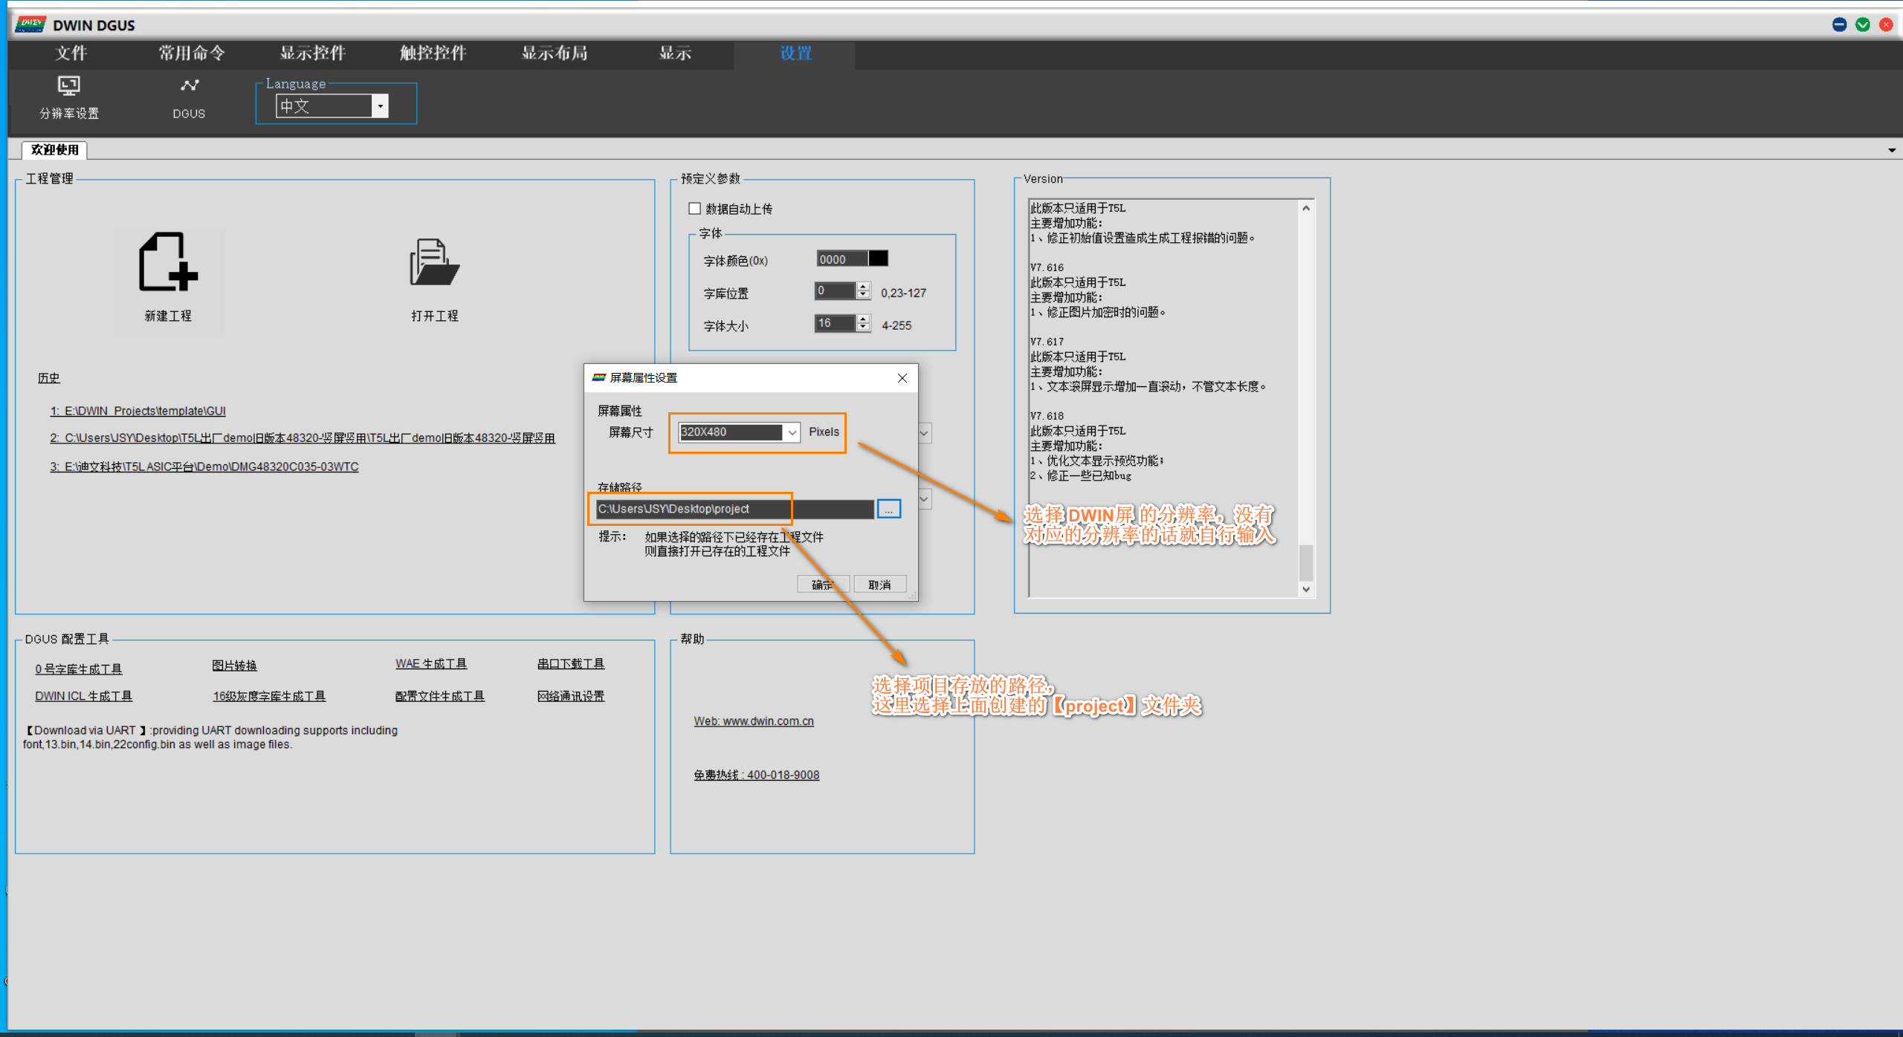Click the 免费热线 400-018-9008 link
1903x1037 pixels.
pos(757,775)
